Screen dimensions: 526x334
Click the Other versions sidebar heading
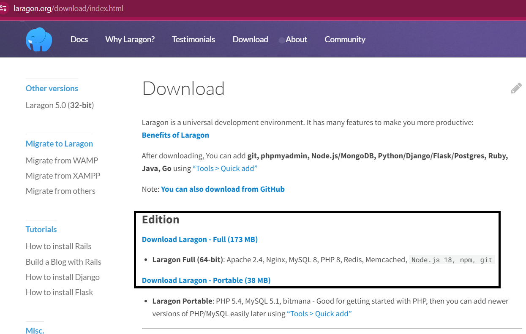(52, 88)
